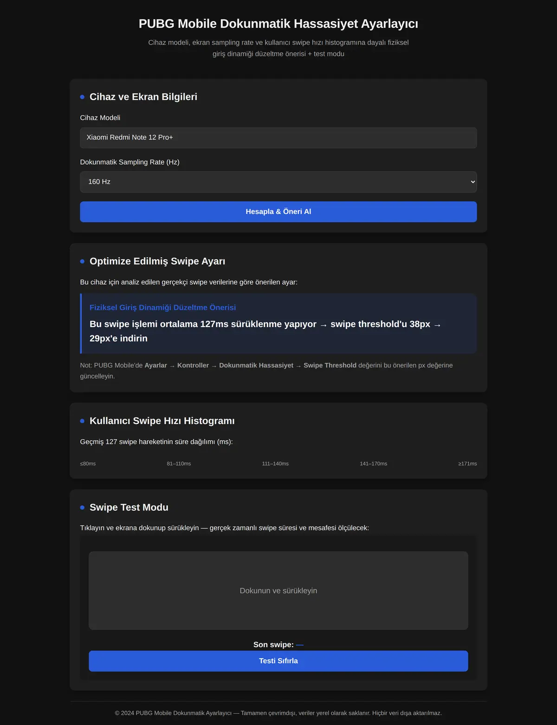Click the Cihaz Modeli label

coord(100,118)
